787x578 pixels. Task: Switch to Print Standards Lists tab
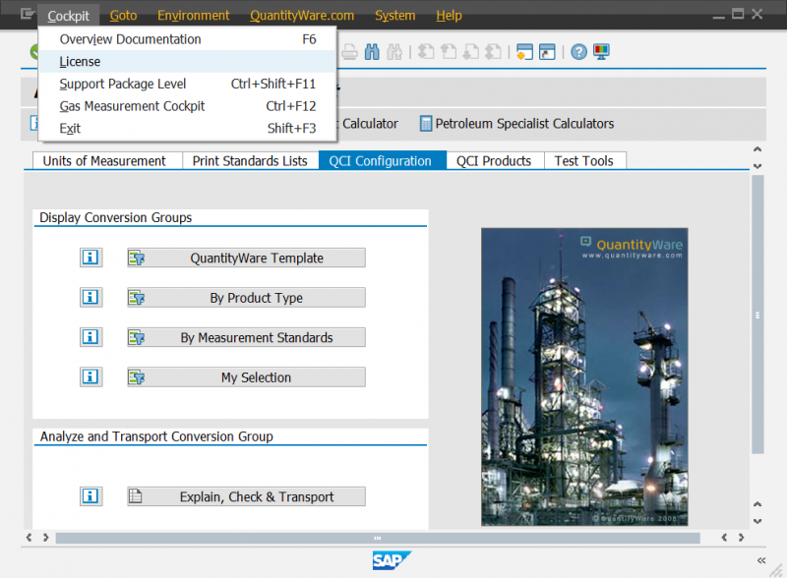coord(250,161)
